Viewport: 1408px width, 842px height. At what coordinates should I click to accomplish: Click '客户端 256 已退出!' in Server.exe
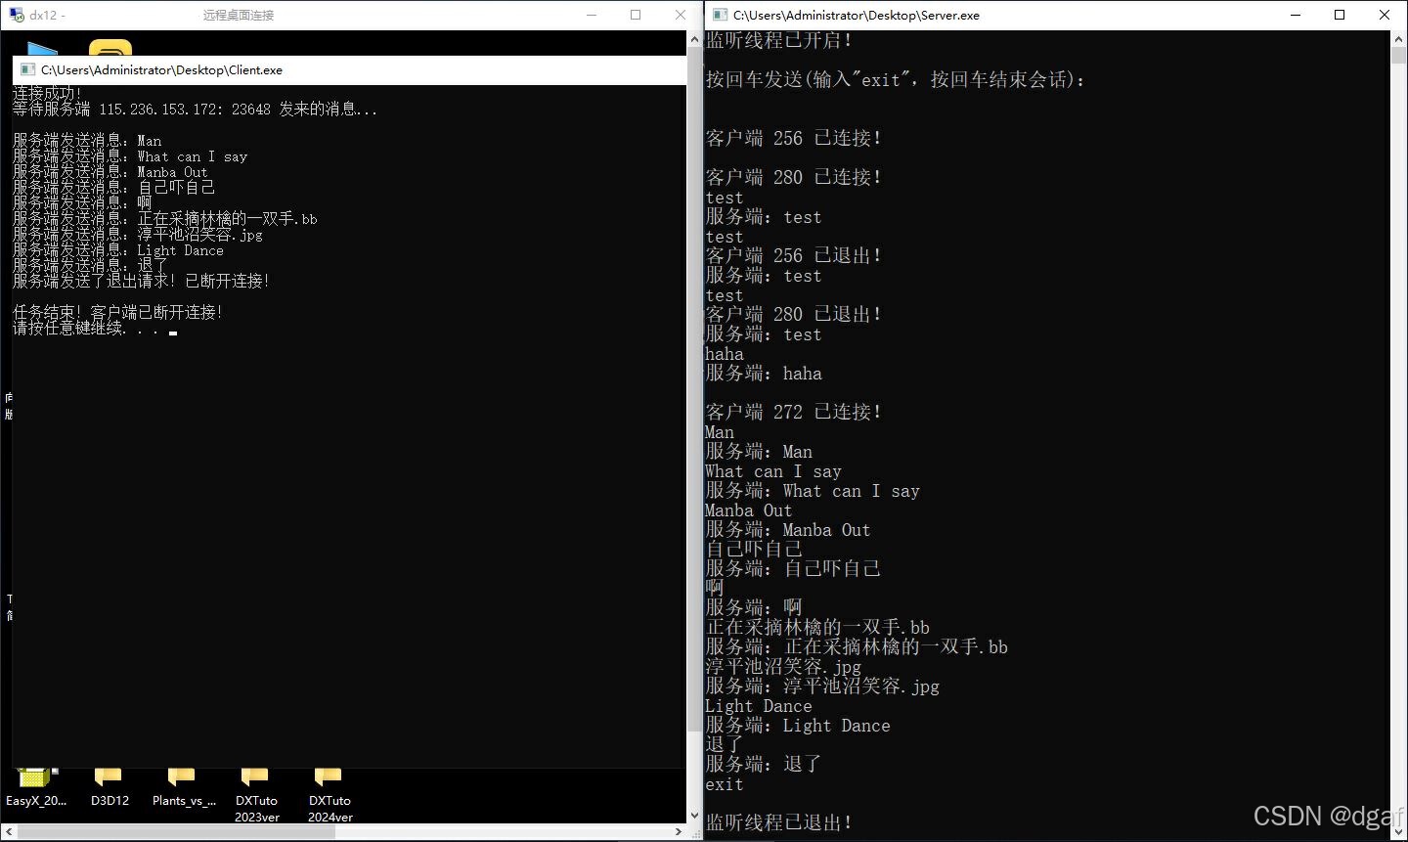pyautogui.click(x=794, y=255)
